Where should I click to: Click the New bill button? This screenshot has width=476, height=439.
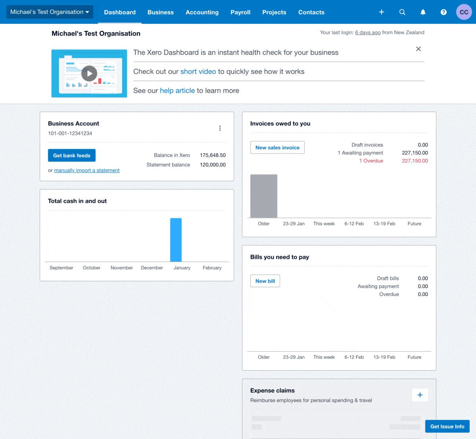tap(265, 281)
